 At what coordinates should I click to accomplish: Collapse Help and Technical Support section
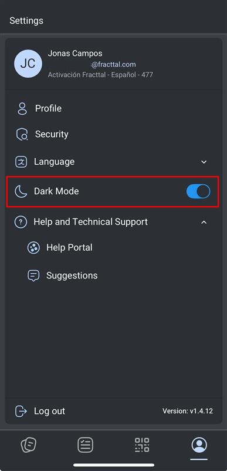click(204, 222)
